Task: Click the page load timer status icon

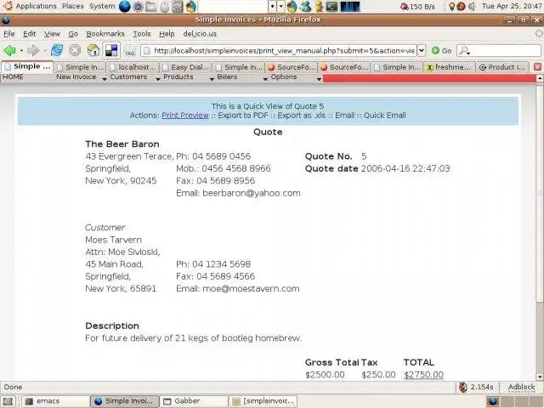Action: [x=462, y=387]
